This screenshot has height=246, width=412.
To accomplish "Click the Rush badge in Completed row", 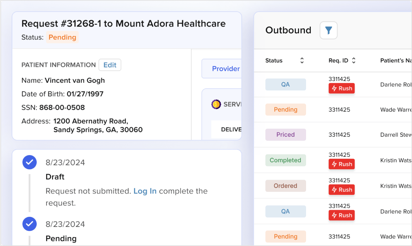I will click(x=341, y=164).
